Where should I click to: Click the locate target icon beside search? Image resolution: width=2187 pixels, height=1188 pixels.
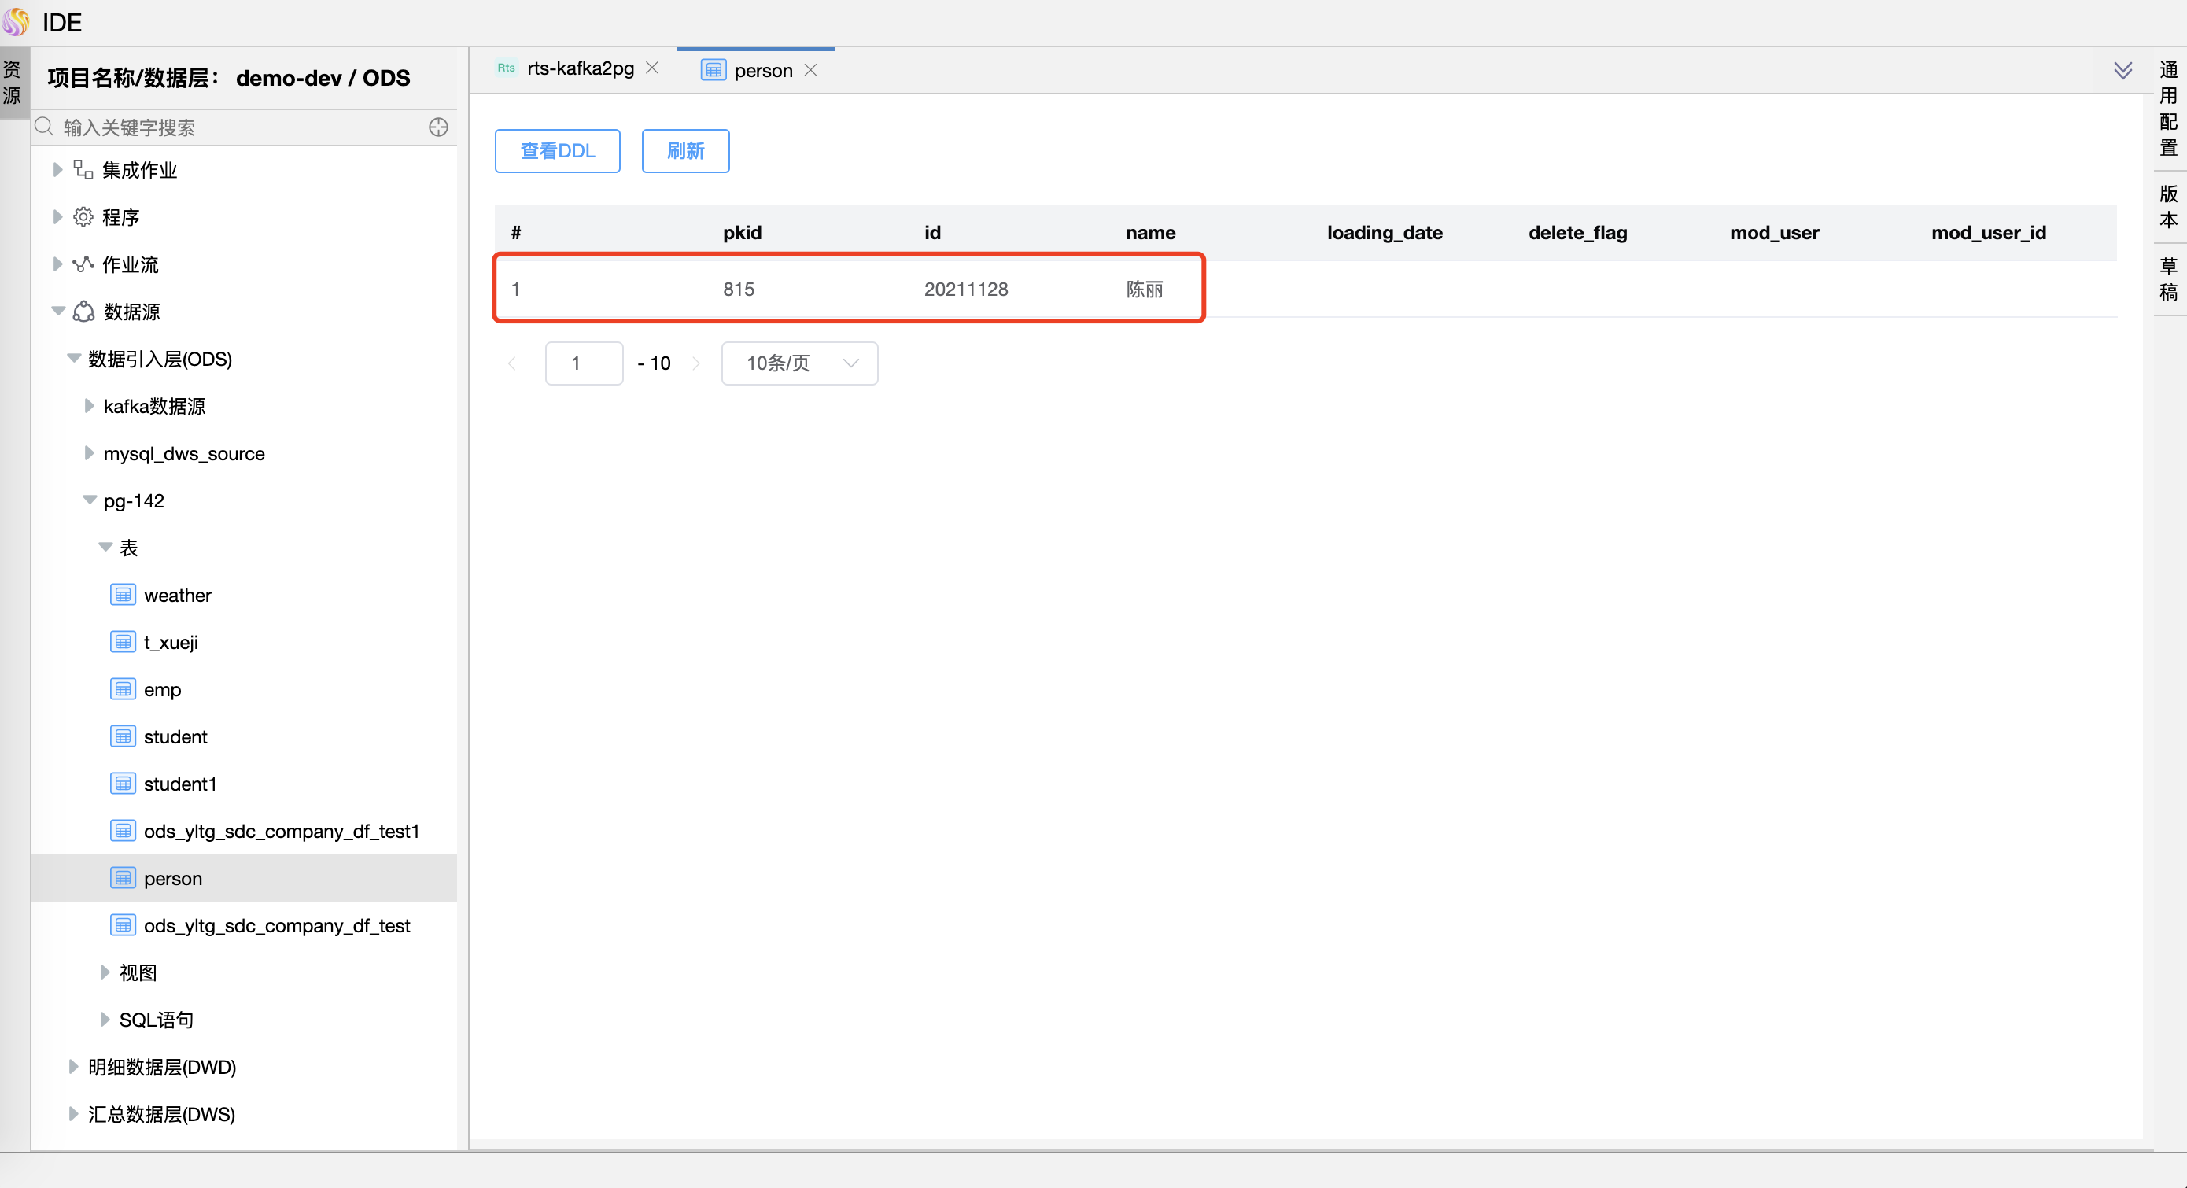tap(438, 127)
